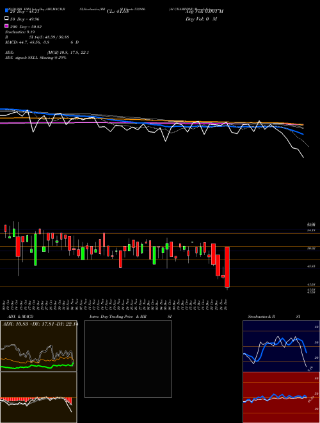Click the 50.02 price axis label
320x423 pixels.
click(x=312, y=249)
